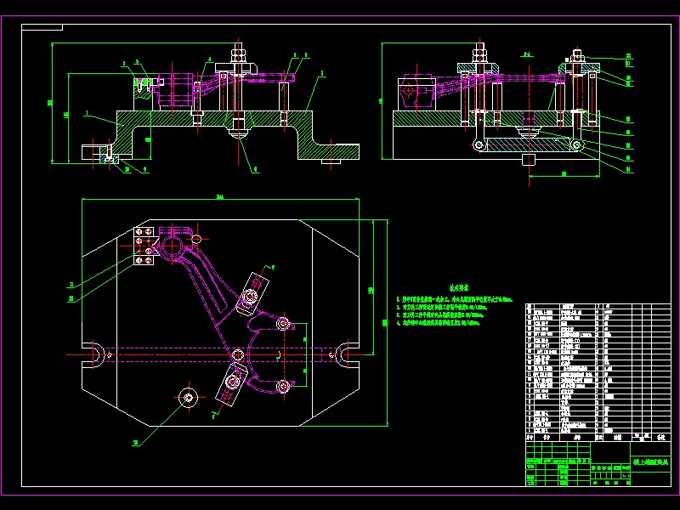Image resolution: width=680 pixels, height=510 pixels.
Task: Click the small empty box at sheet frame corner
Action: [x=42, y=27]
